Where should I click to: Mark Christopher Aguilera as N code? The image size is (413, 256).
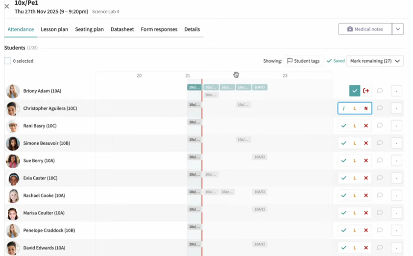(366, 108)
